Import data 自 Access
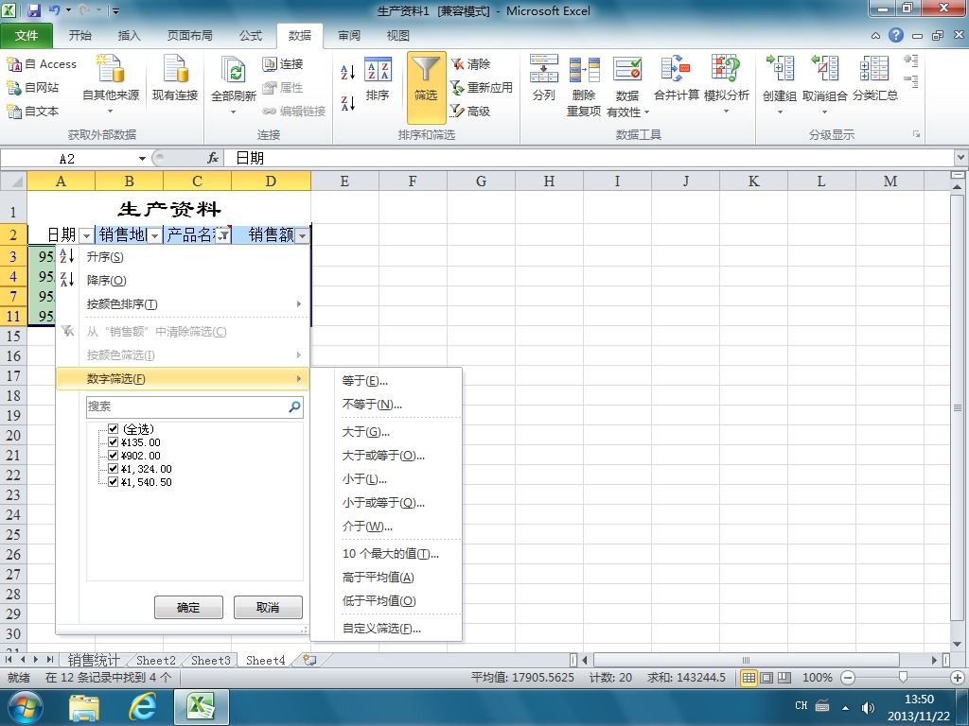Viewport: 969px width, 726px height. coord(42,64)
